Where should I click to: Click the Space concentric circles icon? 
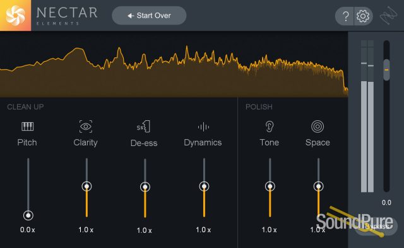click(x=318, y=127)
